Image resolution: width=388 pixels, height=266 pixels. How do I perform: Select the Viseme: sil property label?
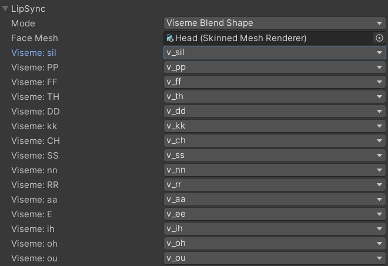point(34,53)
